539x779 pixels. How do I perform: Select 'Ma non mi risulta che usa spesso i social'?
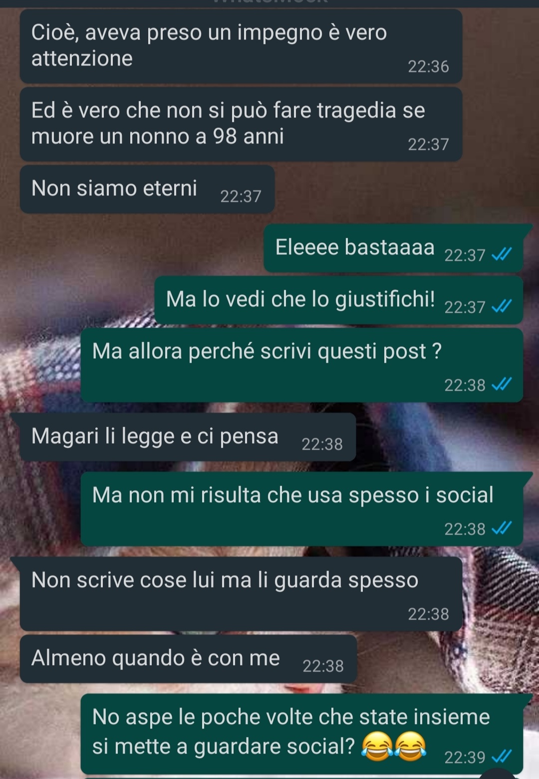293,495
